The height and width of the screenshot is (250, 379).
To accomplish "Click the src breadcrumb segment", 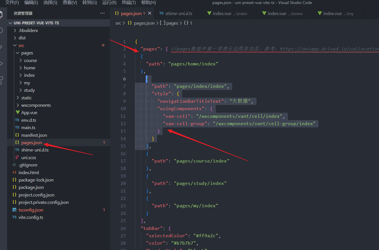I will 118,23.
